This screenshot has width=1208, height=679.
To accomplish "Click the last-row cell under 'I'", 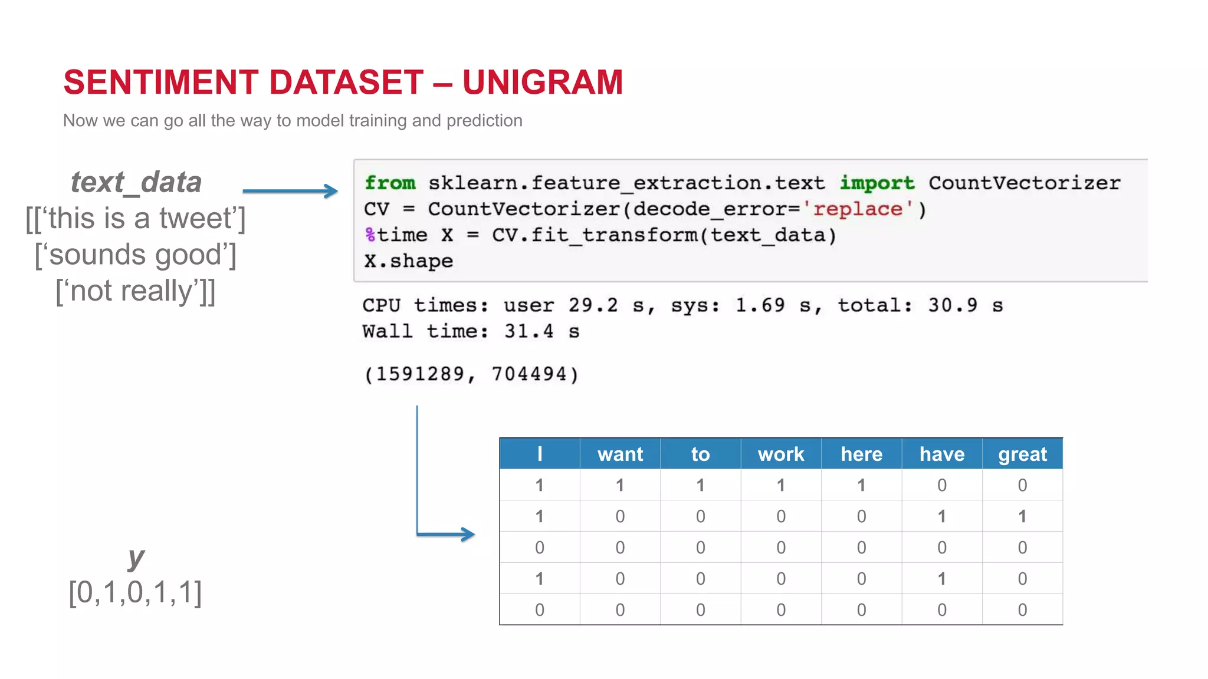I will pyautogui.click(x=540, y=609).
